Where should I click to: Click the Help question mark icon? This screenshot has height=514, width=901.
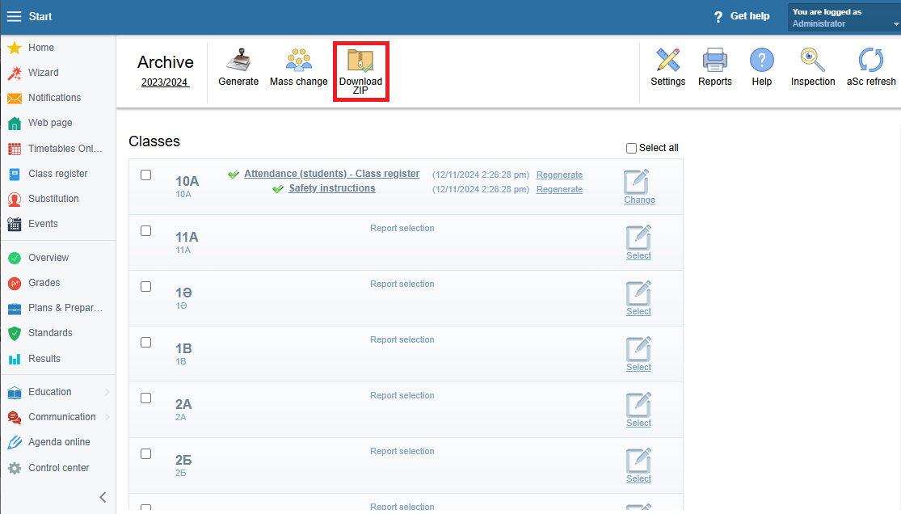[762, 60]
